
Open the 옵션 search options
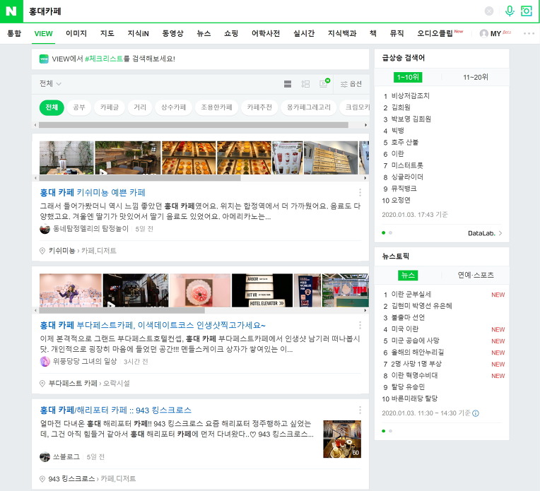351,84
